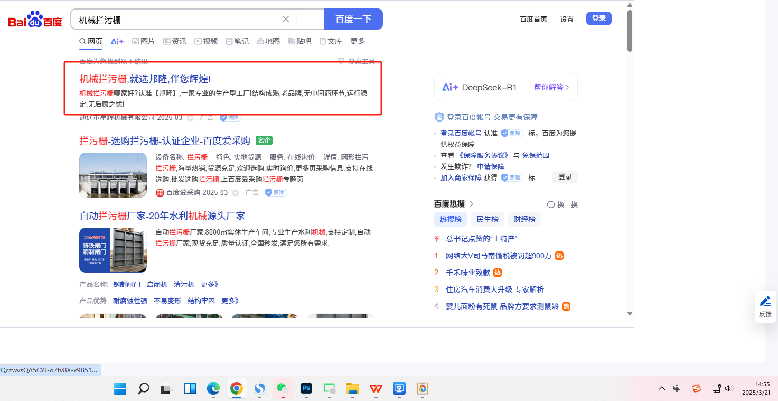Open the 自动拦污栅厂家 search result link
Screen dimensions: 778x401
tap(162, 216)
